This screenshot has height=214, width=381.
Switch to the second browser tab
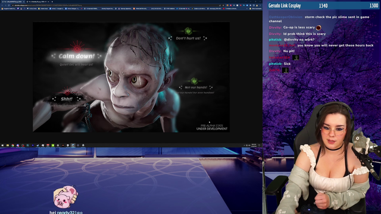point(38,2)
